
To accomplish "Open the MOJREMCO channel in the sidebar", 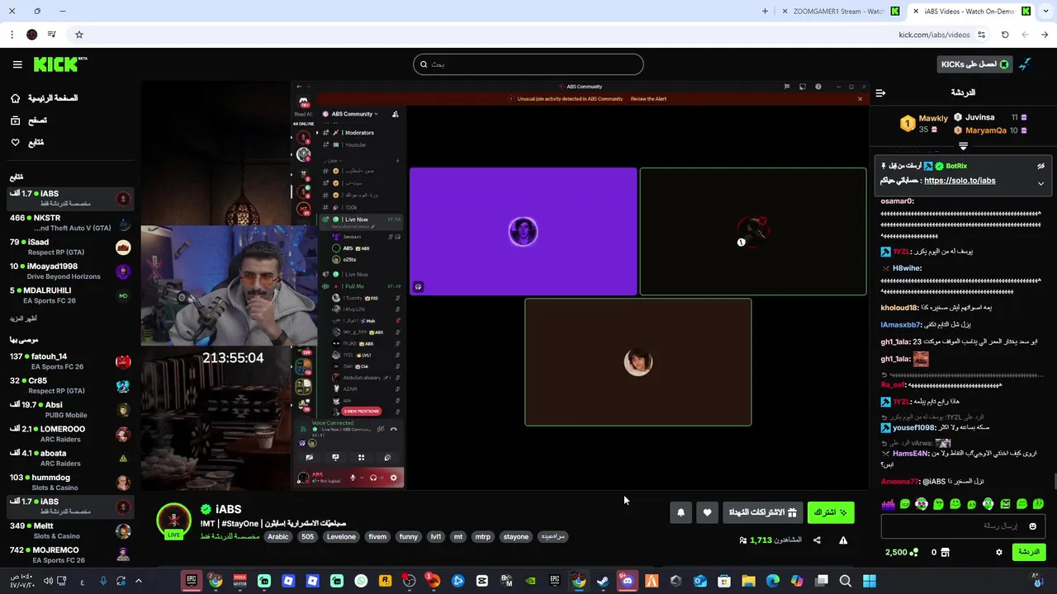I will coord(69,554).
